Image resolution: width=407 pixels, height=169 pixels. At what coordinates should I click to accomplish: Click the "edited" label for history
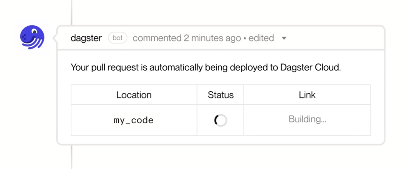[261, 38]
